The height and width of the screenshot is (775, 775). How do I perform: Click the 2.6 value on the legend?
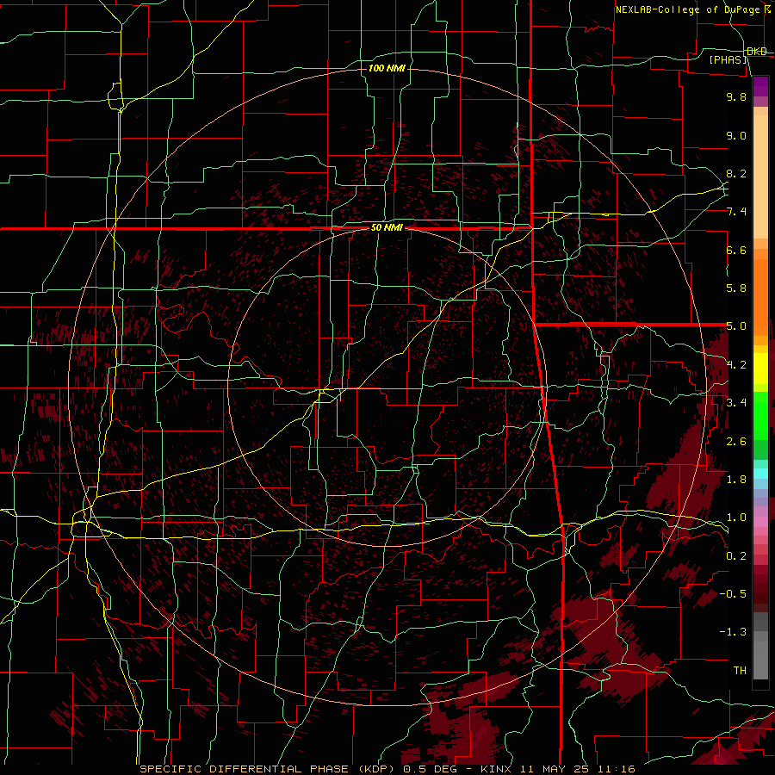pos(736,442)
